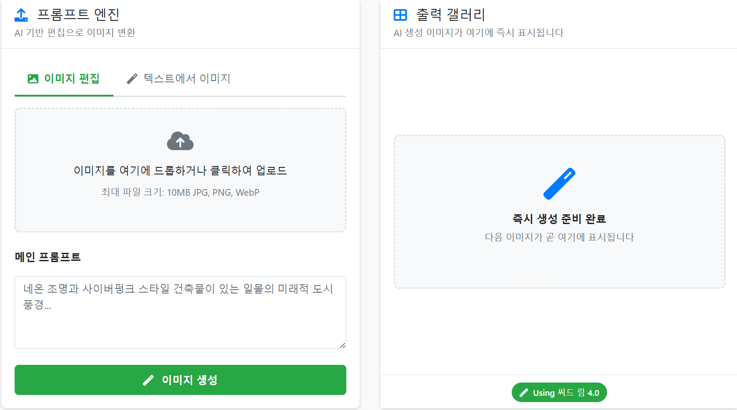Click the pen icon inside the 이미지 생성 button
This screenshot has width=737, height=410.
coord(148,379)
